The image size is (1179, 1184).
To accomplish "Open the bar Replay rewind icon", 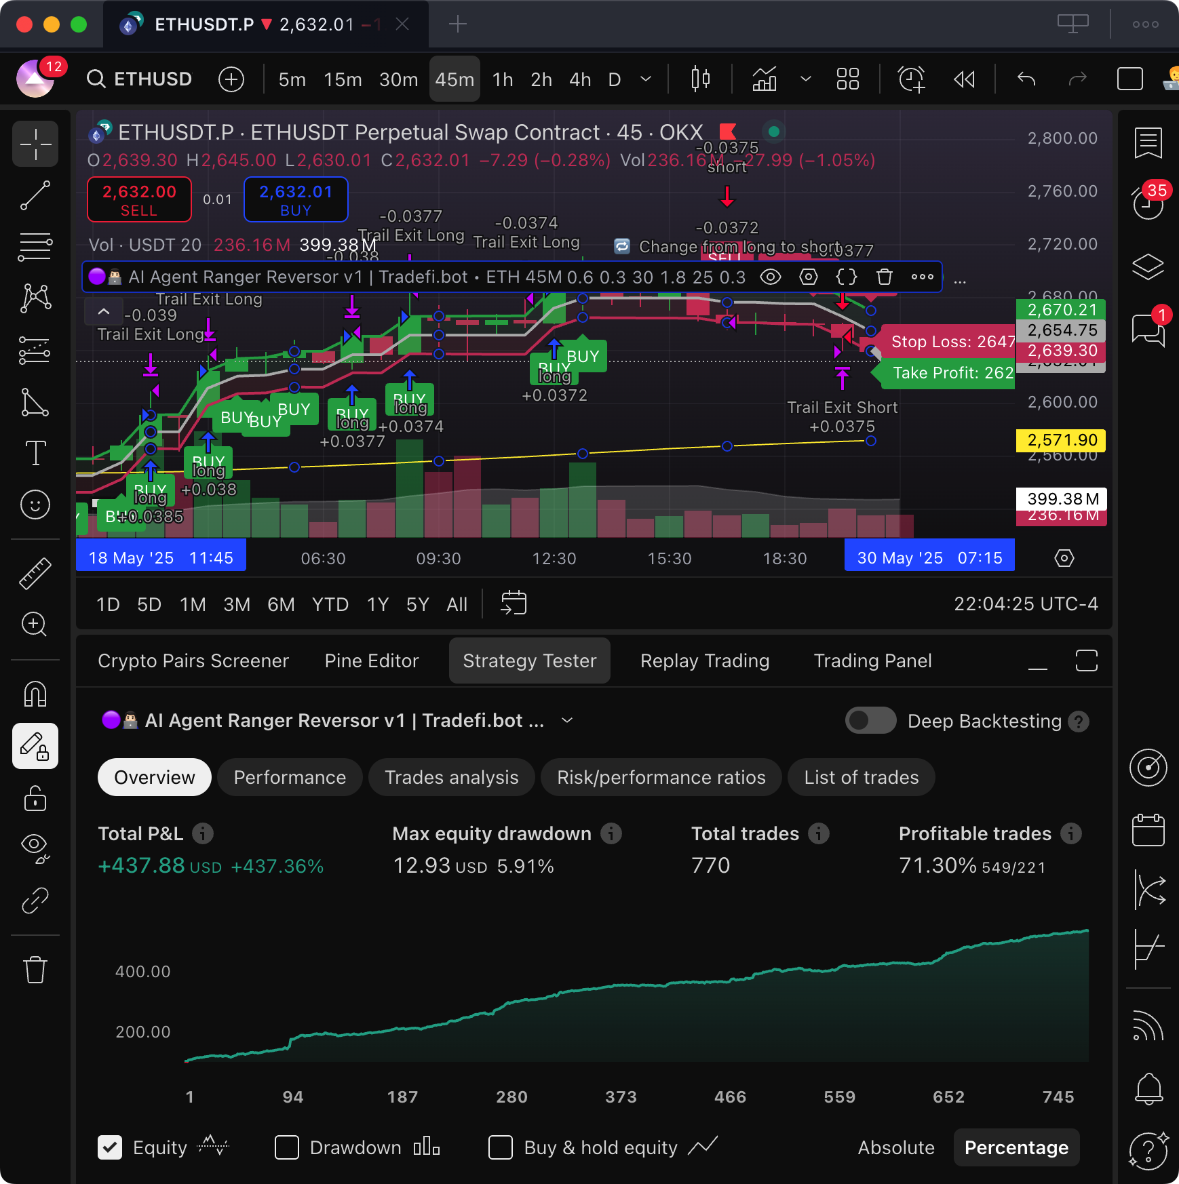I will (x=964, y=79).
